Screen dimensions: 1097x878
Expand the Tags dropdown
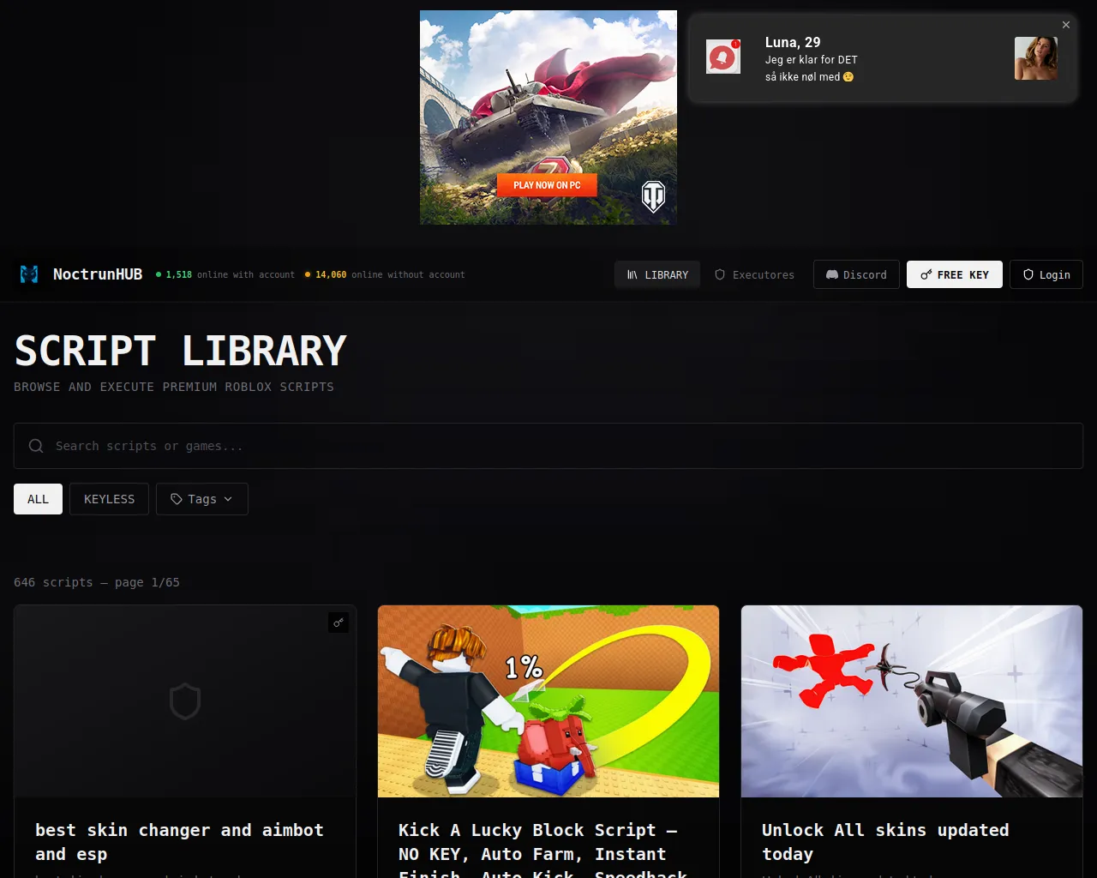pos(202,499)
